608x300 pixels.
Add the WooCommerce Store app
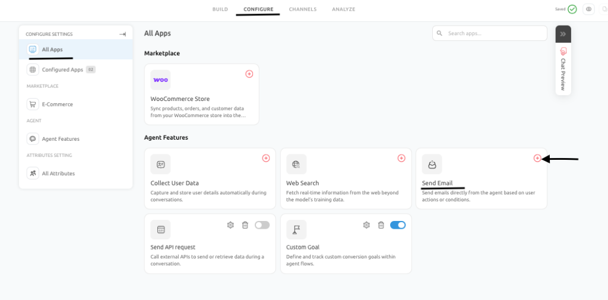249,74
